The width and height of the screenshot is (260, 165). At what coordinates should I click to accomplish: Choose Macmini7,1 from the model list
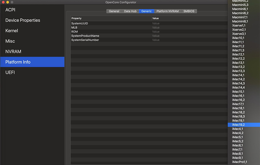coord(244,17)
